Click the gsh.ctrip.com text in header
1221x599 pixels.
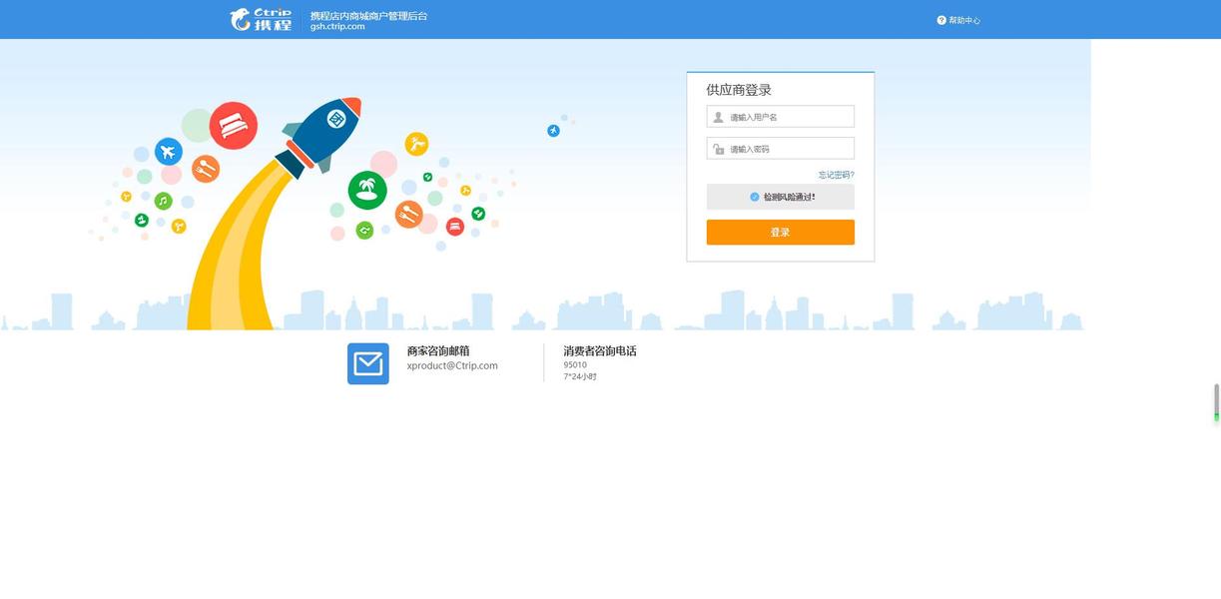[337, 27]
